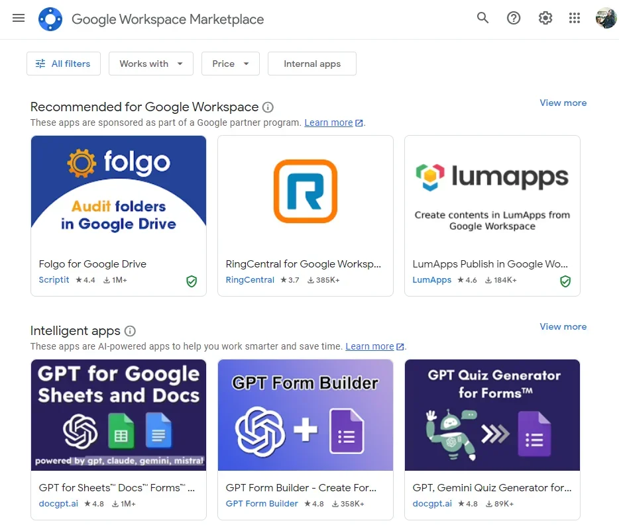Open the search magnifier icon
619x529 pixels.
[x=482, y=18]
